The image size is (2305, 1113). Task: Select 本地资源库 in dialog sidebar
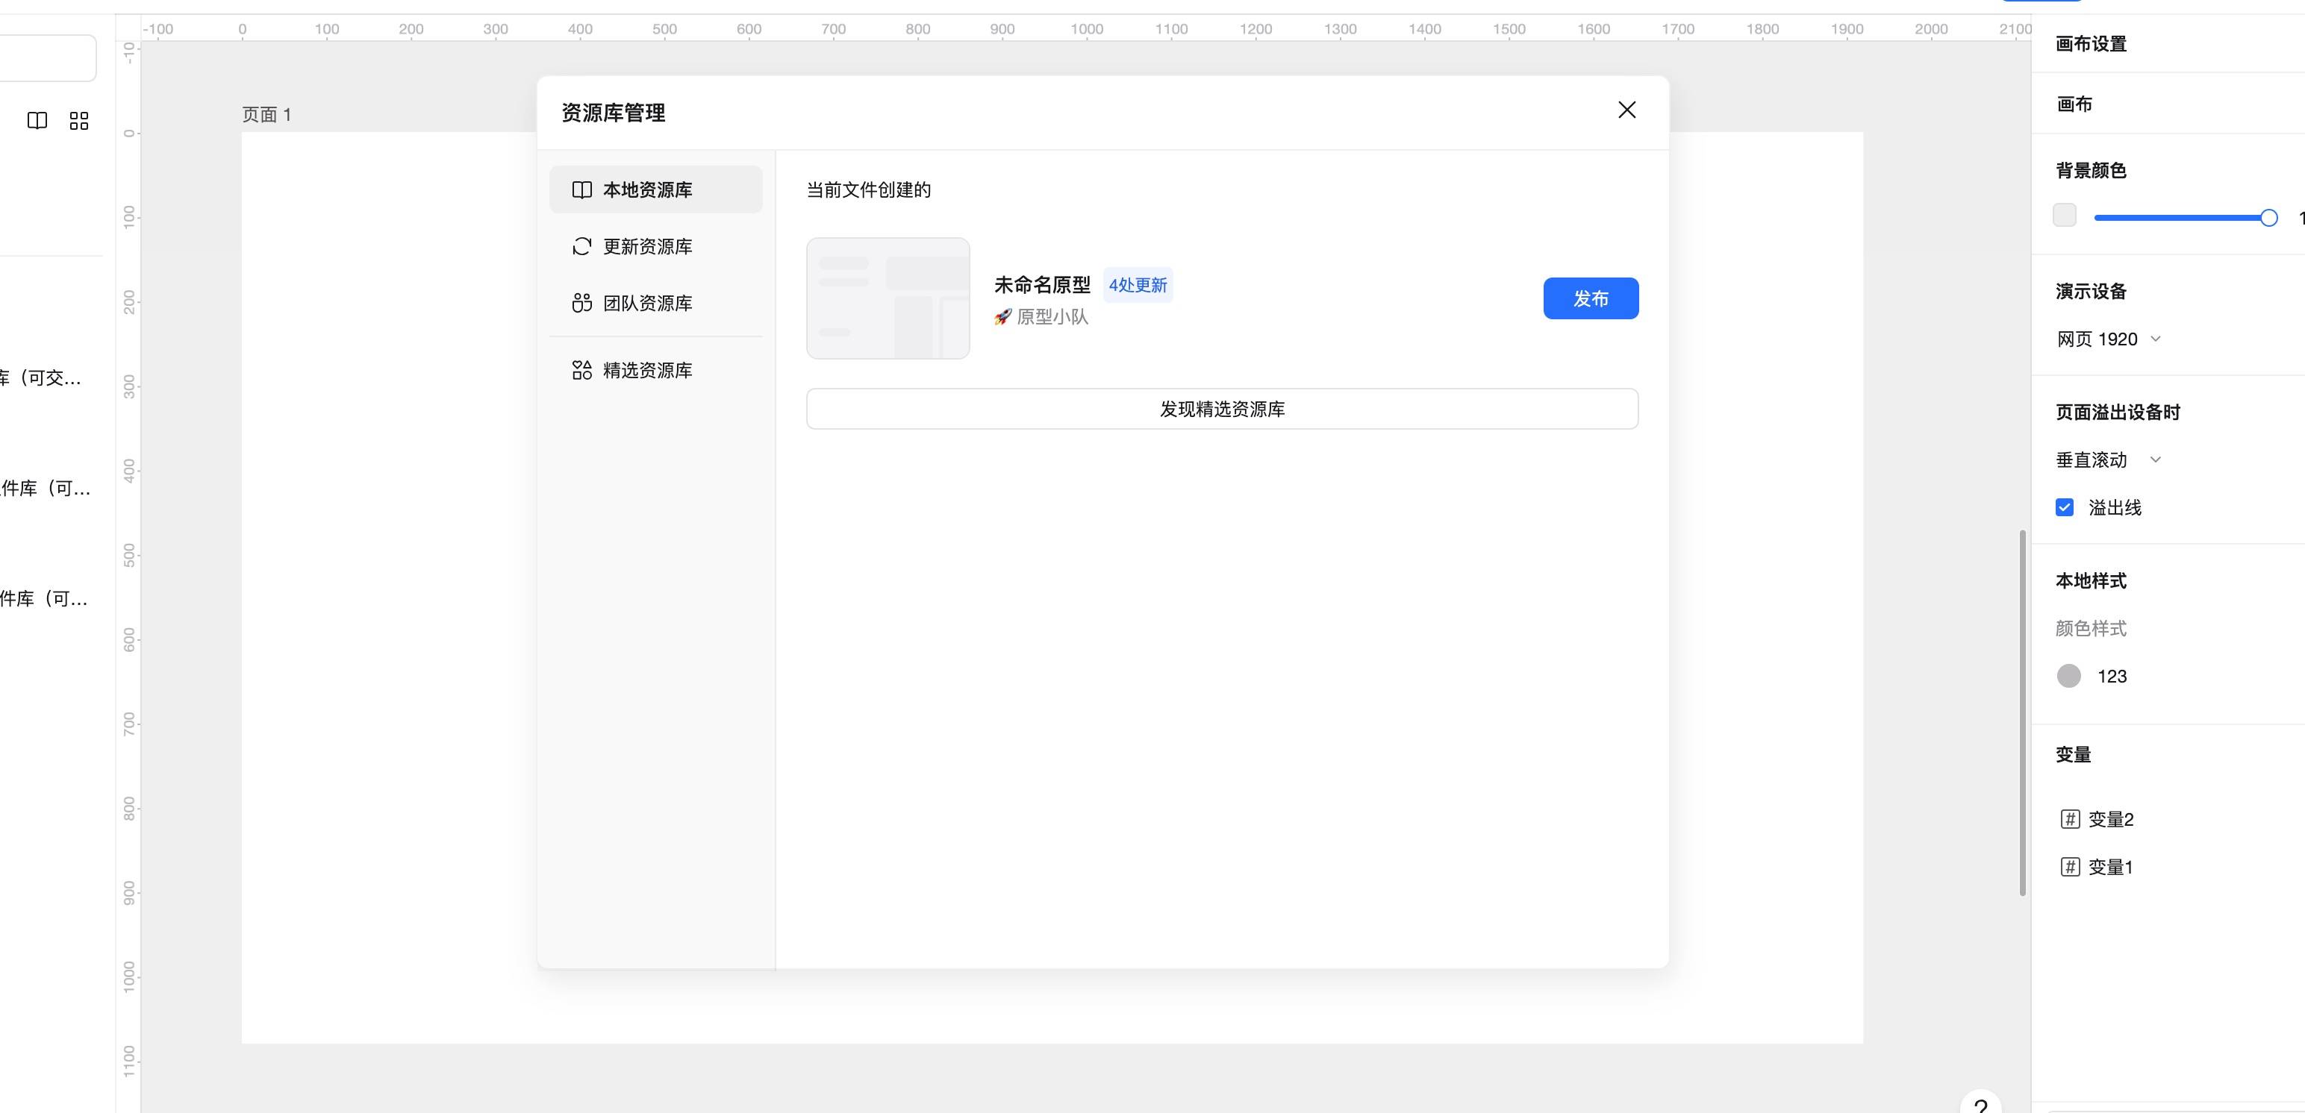(656, 189)
